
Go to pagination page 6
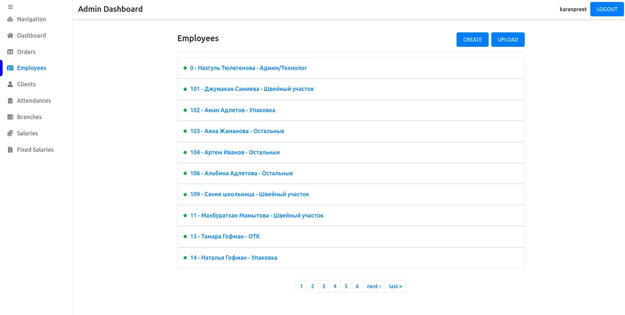click(x=357, y=286)
